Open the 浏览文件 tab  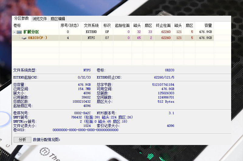click(40, 19)
